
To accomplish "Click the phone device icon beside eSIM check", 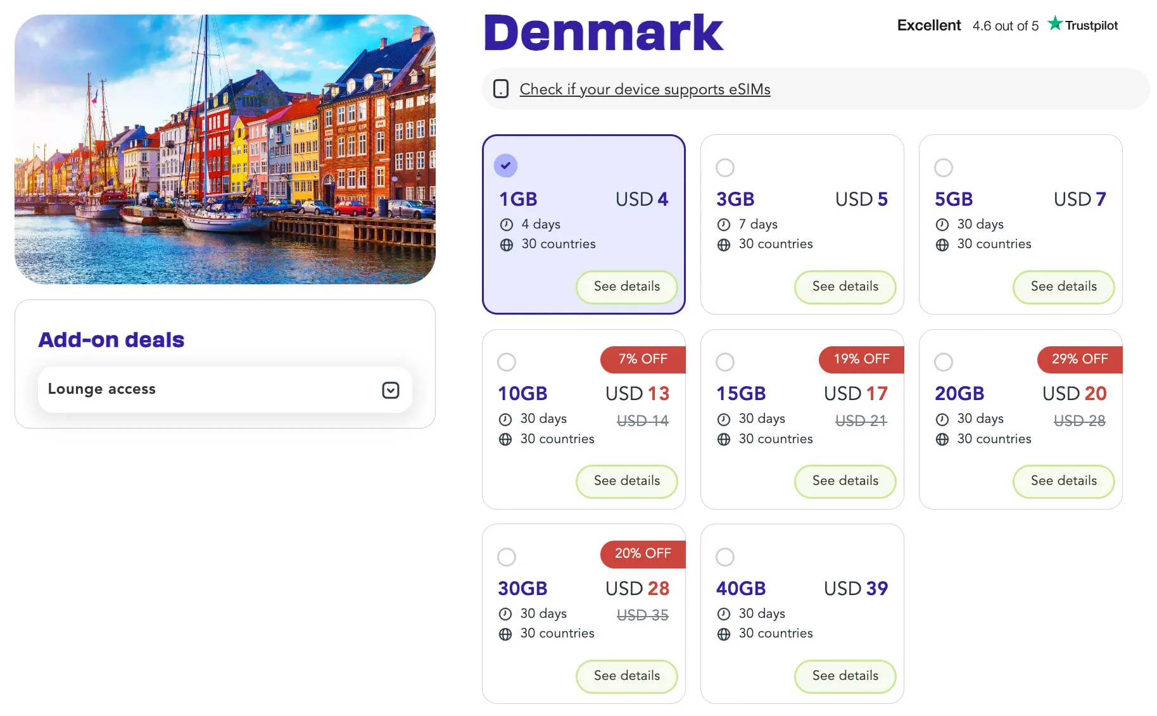I will click(500, 89).
